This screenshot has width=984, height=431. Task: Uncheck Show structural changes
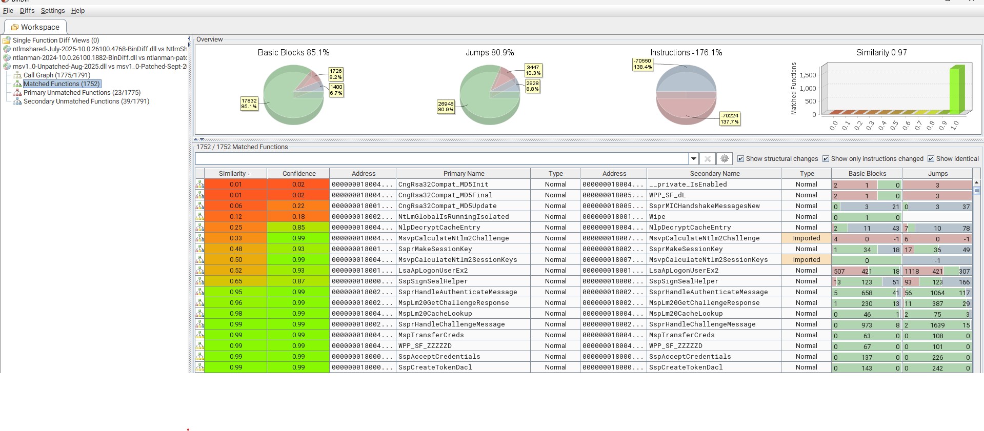(x=740, y=159)
